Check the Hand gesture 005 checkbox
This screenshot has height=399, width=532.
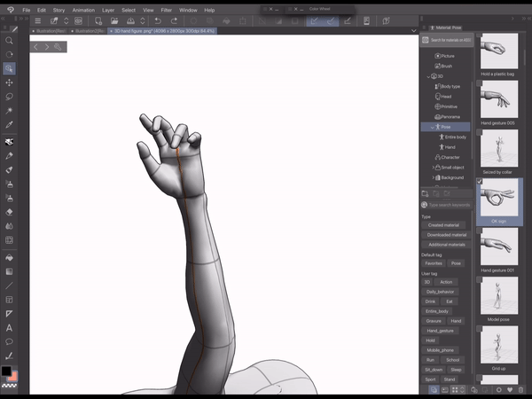[x=481, y=82]
